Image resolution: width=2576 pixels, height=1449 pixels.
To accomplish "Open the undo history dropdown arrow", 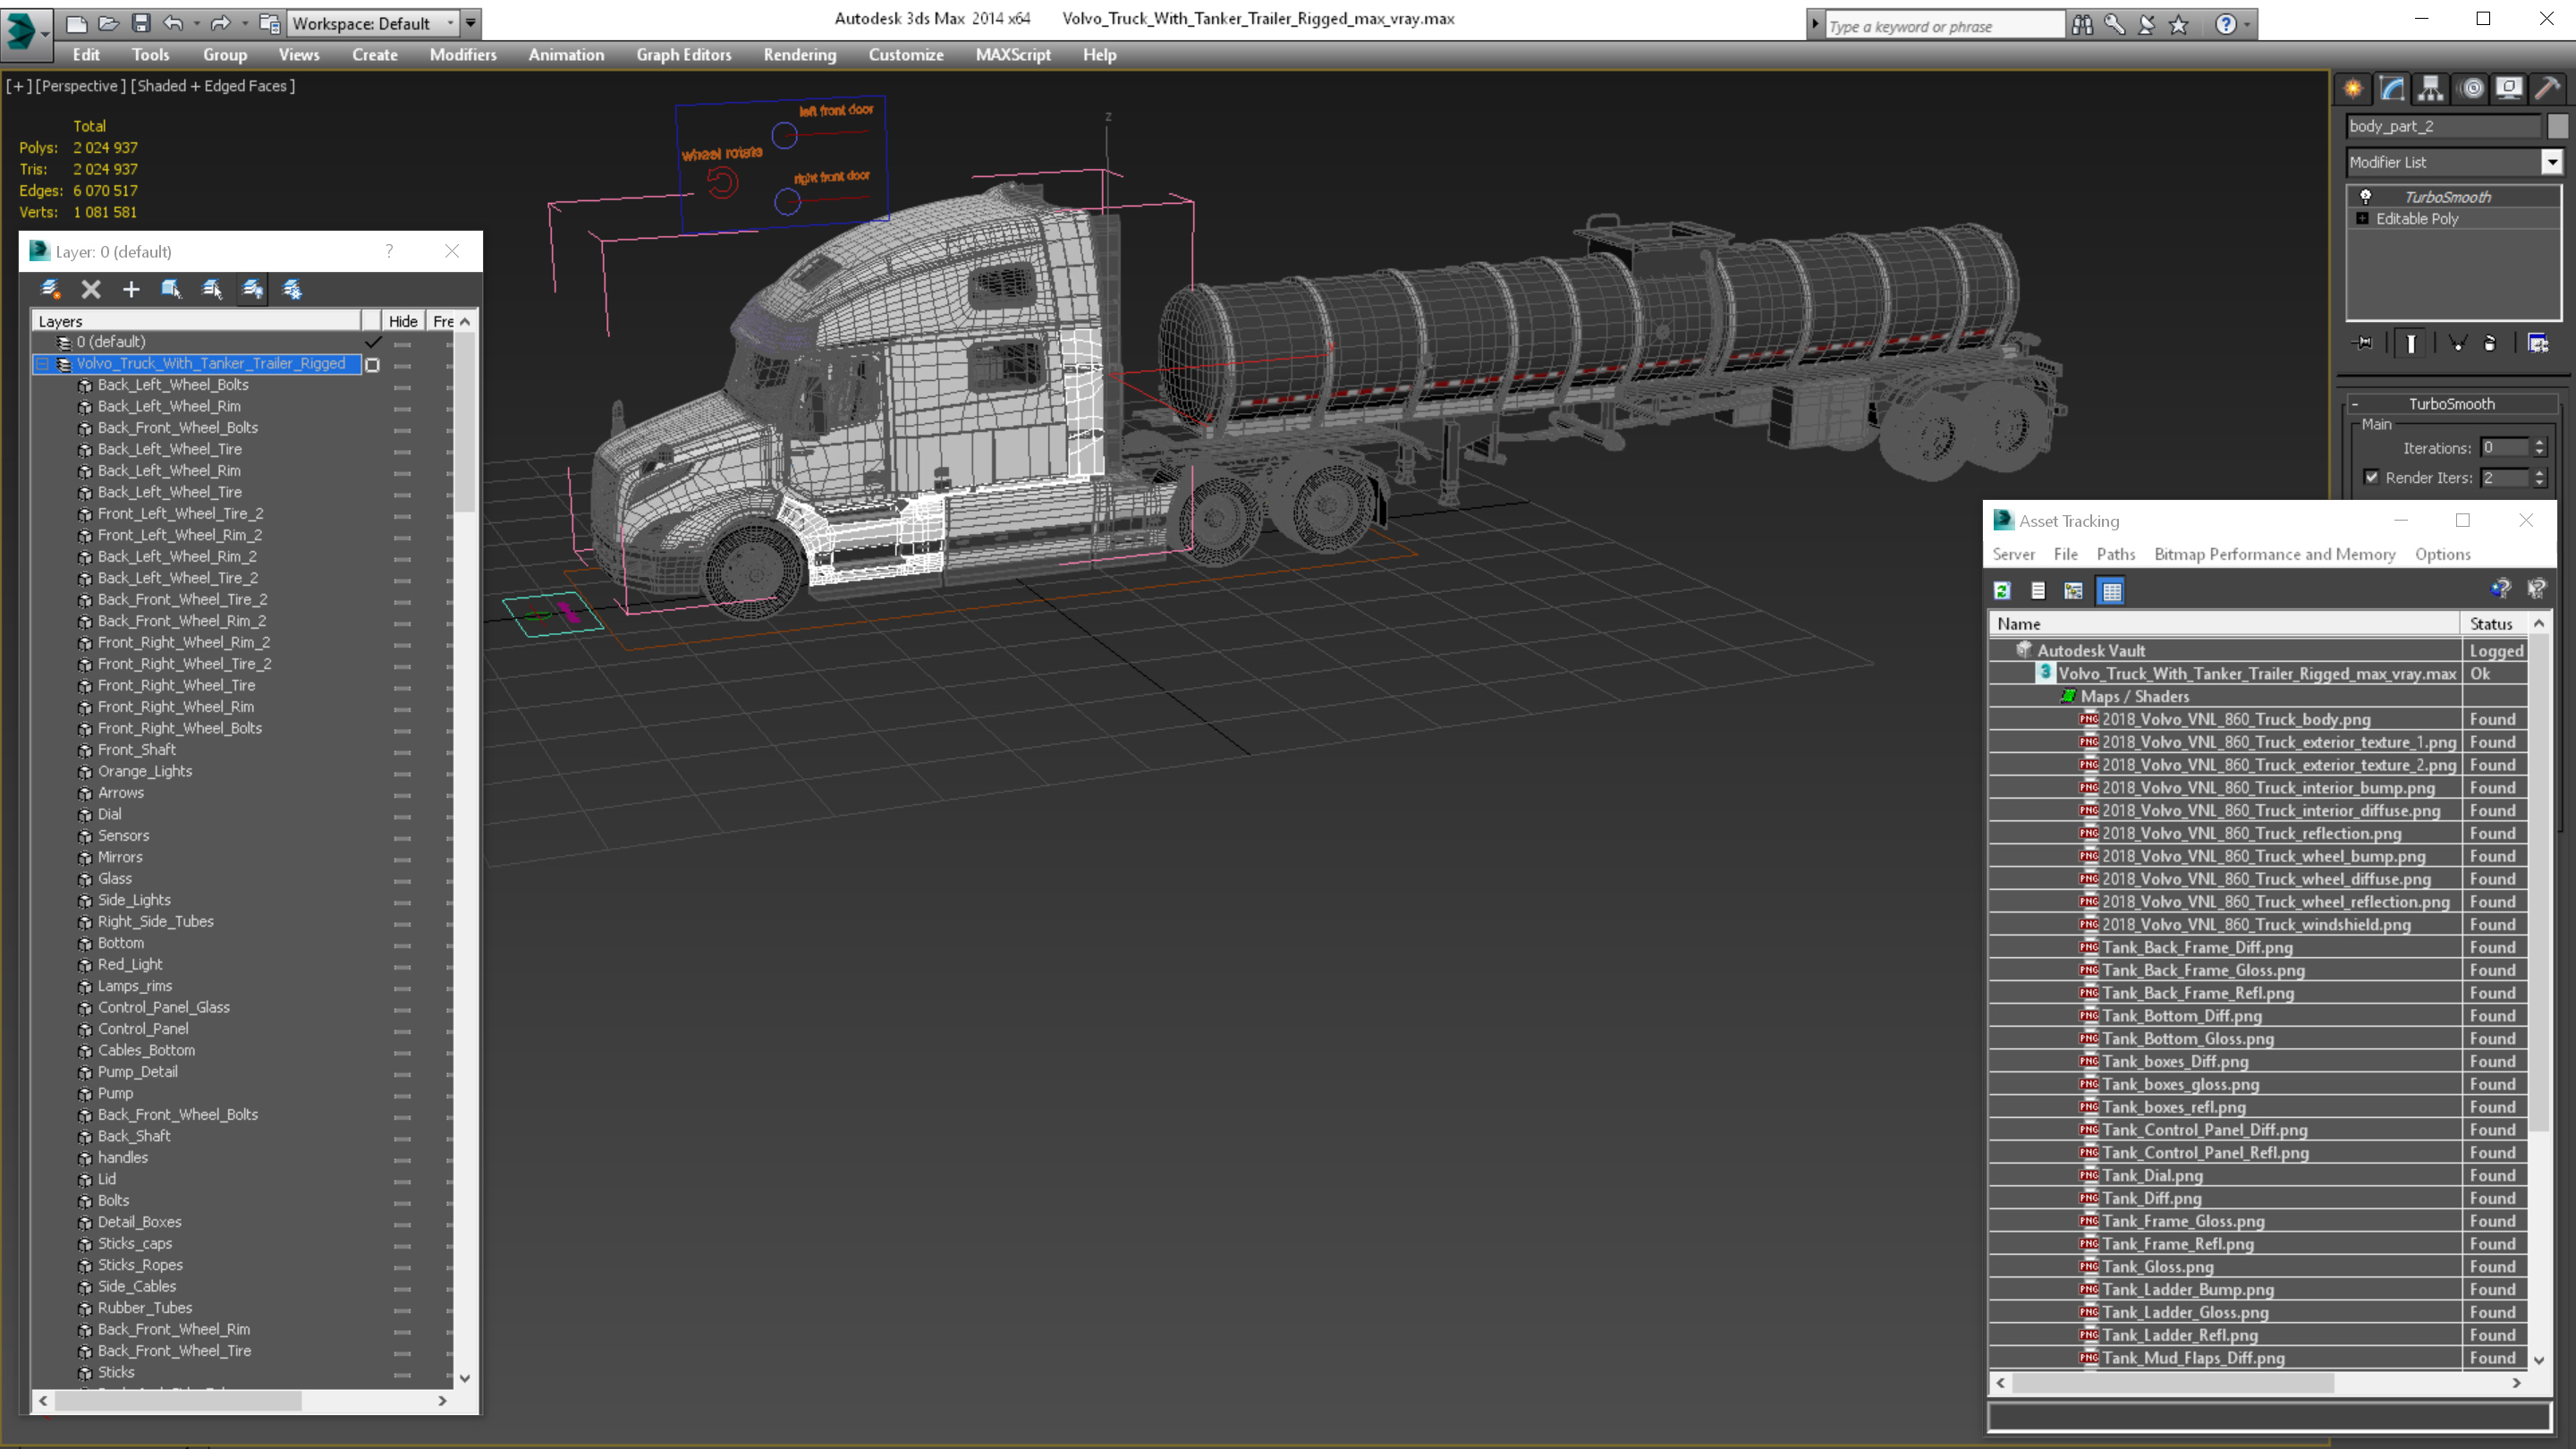I will tap(196, 23).
